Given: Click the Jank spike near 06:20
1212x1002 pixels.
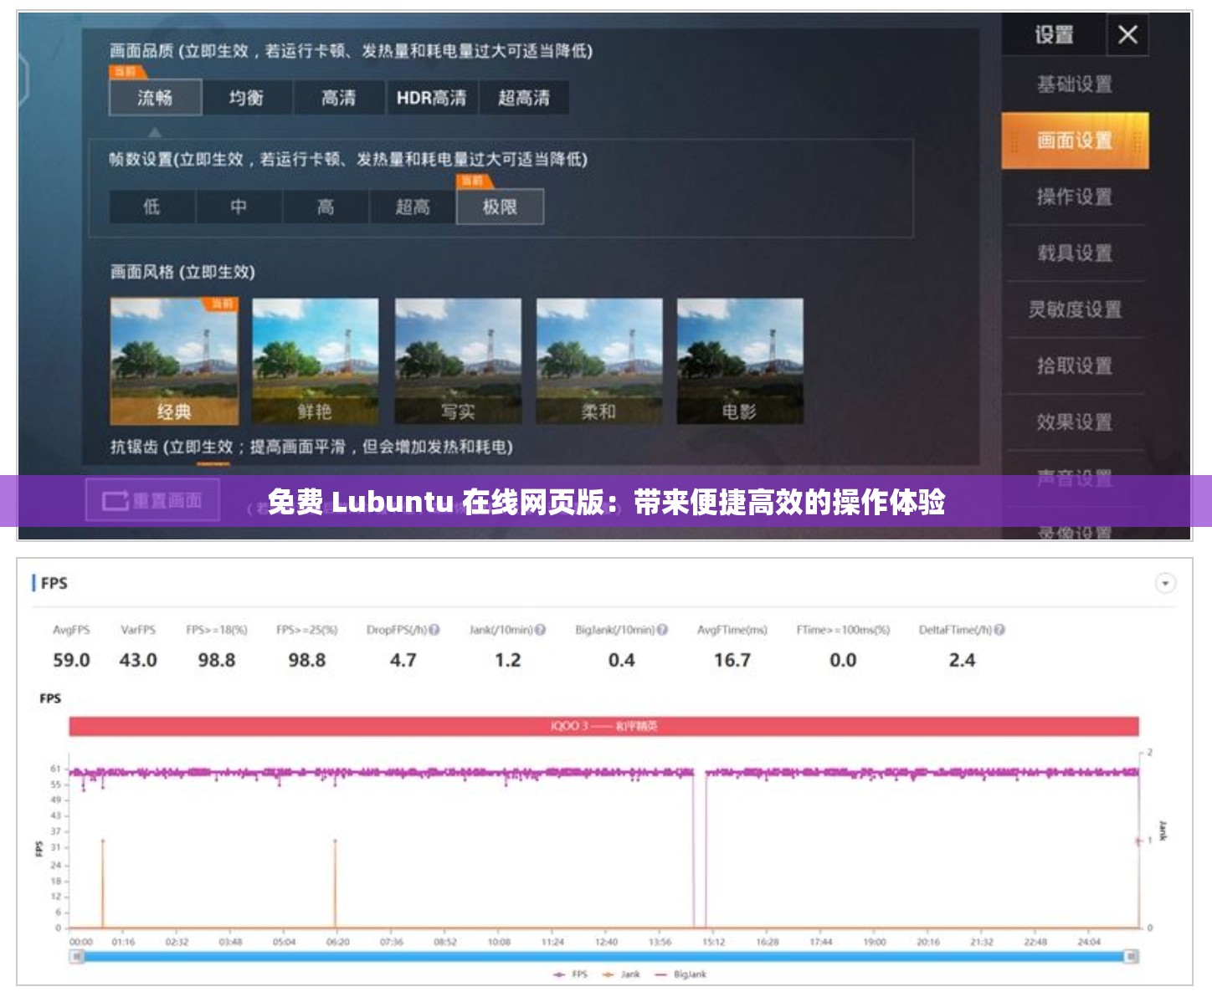Looking at the screenshot, I should (x=335, y=883).
